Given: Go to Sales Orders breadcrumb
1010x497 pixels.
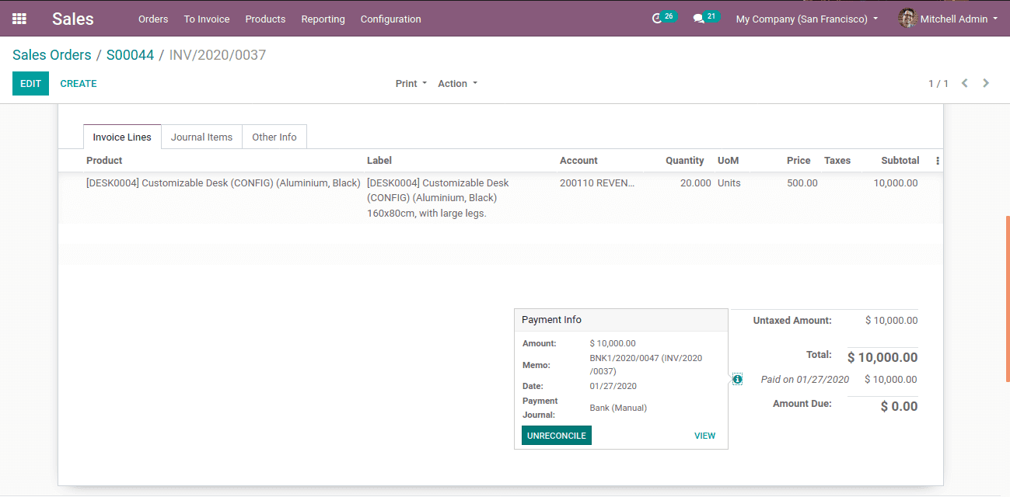Looking at the screenshot, I should pos(52,55).
